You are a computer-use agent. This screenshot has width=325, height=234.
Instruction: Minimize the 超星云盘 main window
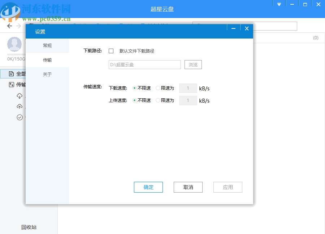292,5
